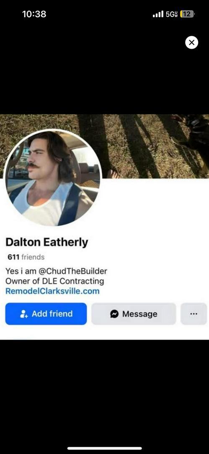This screenshot has width=209, height=454.
Task: Tap the 10:38 clock in the status bar
Action: [x=34, y=14]
